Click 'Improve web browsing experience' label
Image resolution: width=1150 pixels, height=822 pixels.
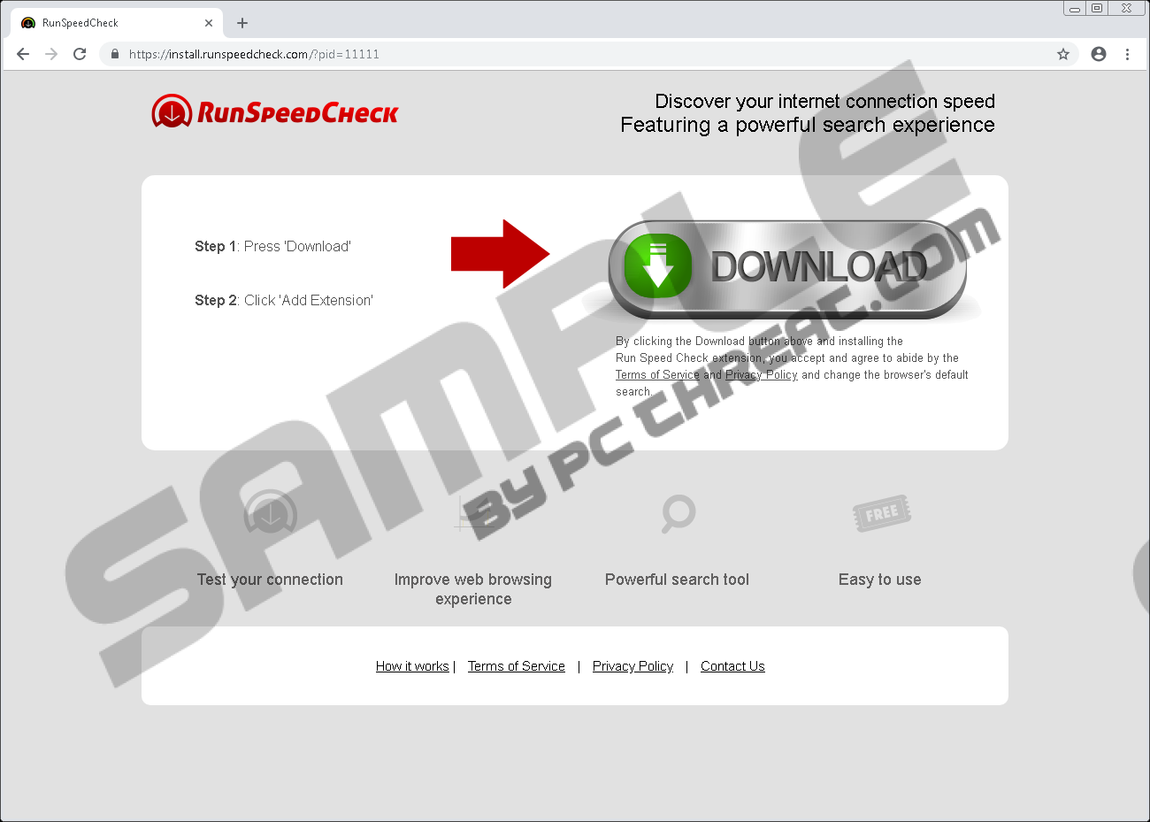(473, 589)
